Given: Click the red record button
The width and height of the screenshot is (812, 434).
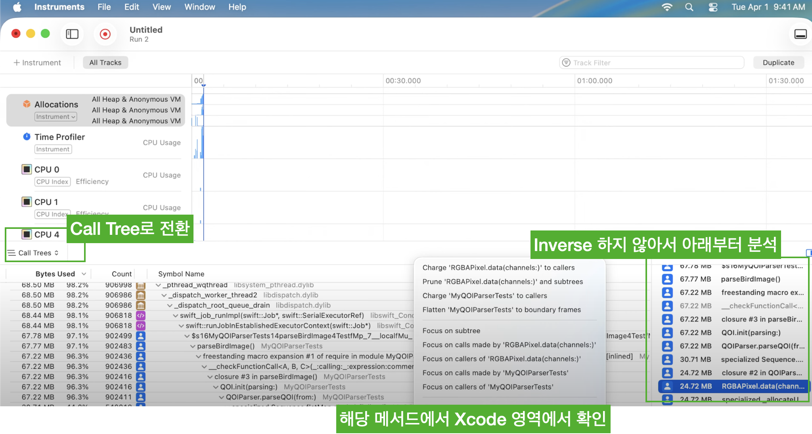Looking at the screenshot, I should pyautogui.click(x=105, y=34).
